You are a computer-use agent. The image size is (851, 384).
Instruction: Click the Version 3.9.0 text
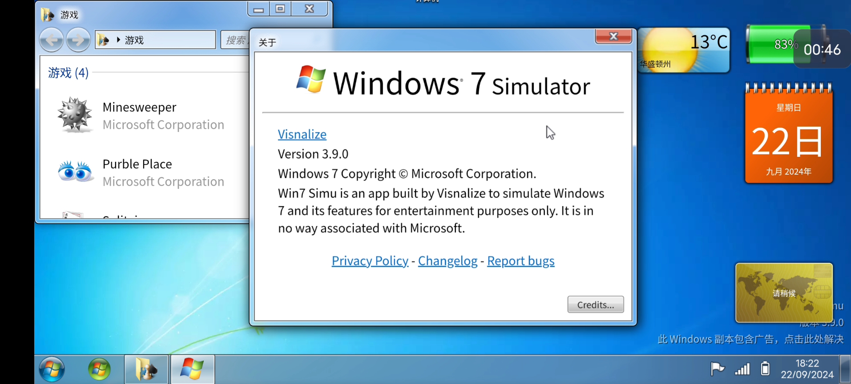coord(313,154)
